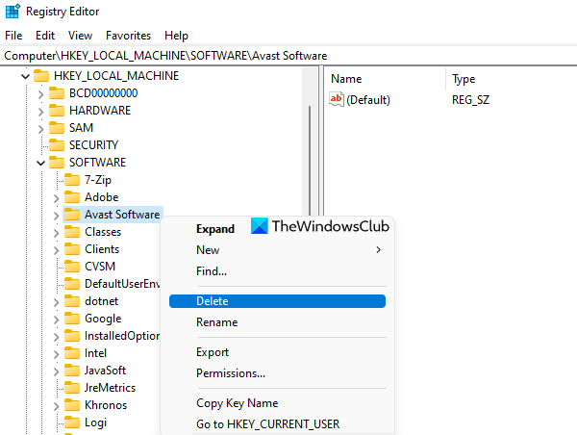The width and height of the screenshot is (577, 435).
Task: Select the Google folder icon
Action: 72,319
